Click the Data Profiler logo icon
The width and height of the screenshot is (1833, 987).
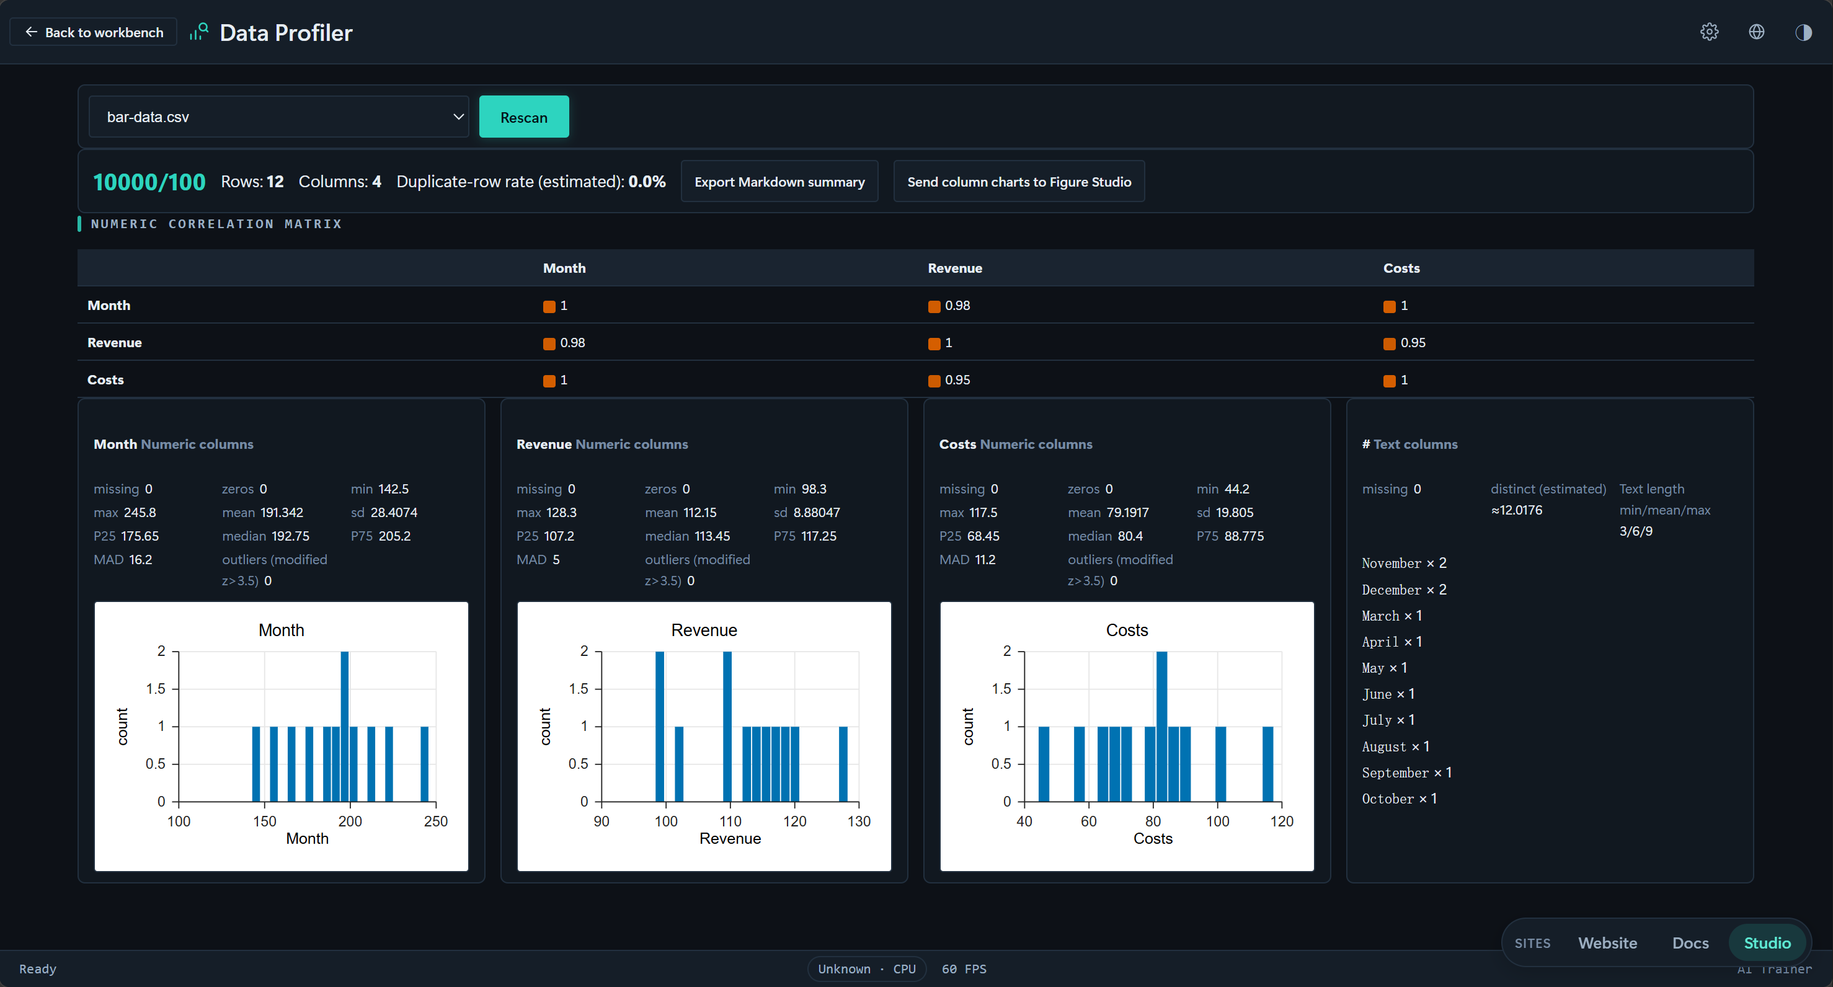pyautogui.click(x=198, y=32)
